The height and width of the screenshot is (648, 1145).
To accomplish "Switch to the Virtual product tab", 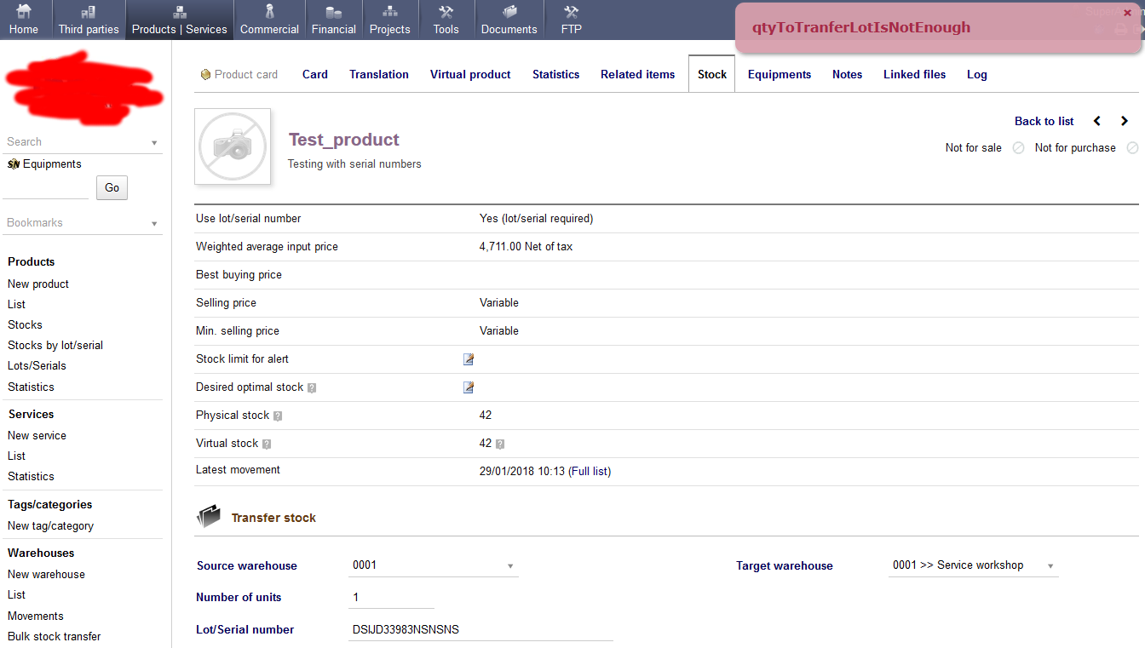I will tap(470, 75).
